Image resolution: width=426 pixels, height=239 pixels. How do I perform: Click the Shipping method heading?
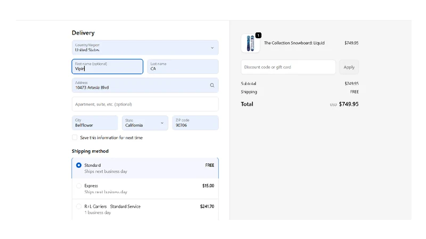coord(90,151)
